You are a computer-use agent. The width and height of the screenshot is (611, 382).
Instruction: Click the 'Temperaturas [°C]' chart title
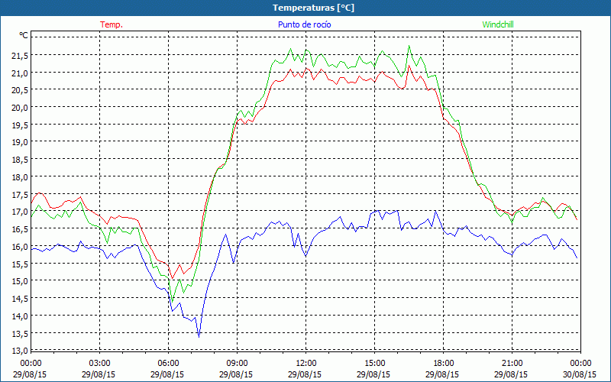coord(313,8)
